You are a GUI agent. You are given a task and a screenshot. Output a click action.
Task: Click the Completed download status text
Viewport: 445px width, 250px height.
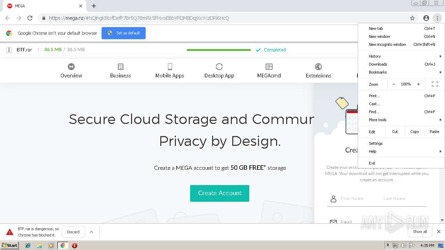click(x=275, y=50)
